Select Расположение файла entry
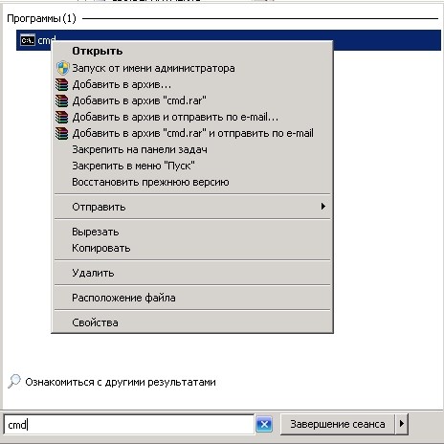444x444 pixels. 192,298
